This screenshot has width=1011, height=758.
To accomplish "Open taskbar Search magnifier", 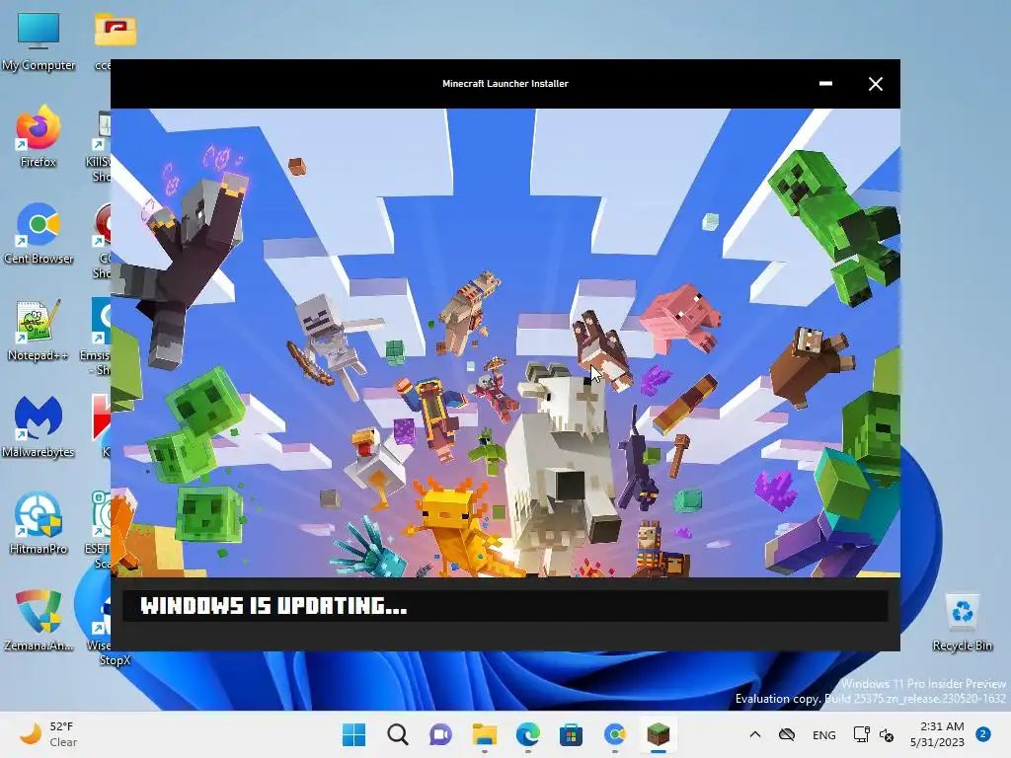I will 397,734.
